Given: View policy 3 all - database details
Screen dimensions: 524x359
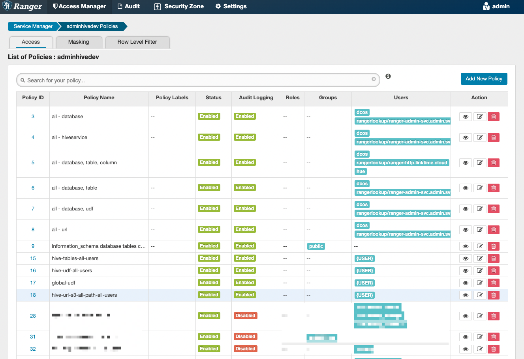Looking at the screenshot, I should 466,117.
